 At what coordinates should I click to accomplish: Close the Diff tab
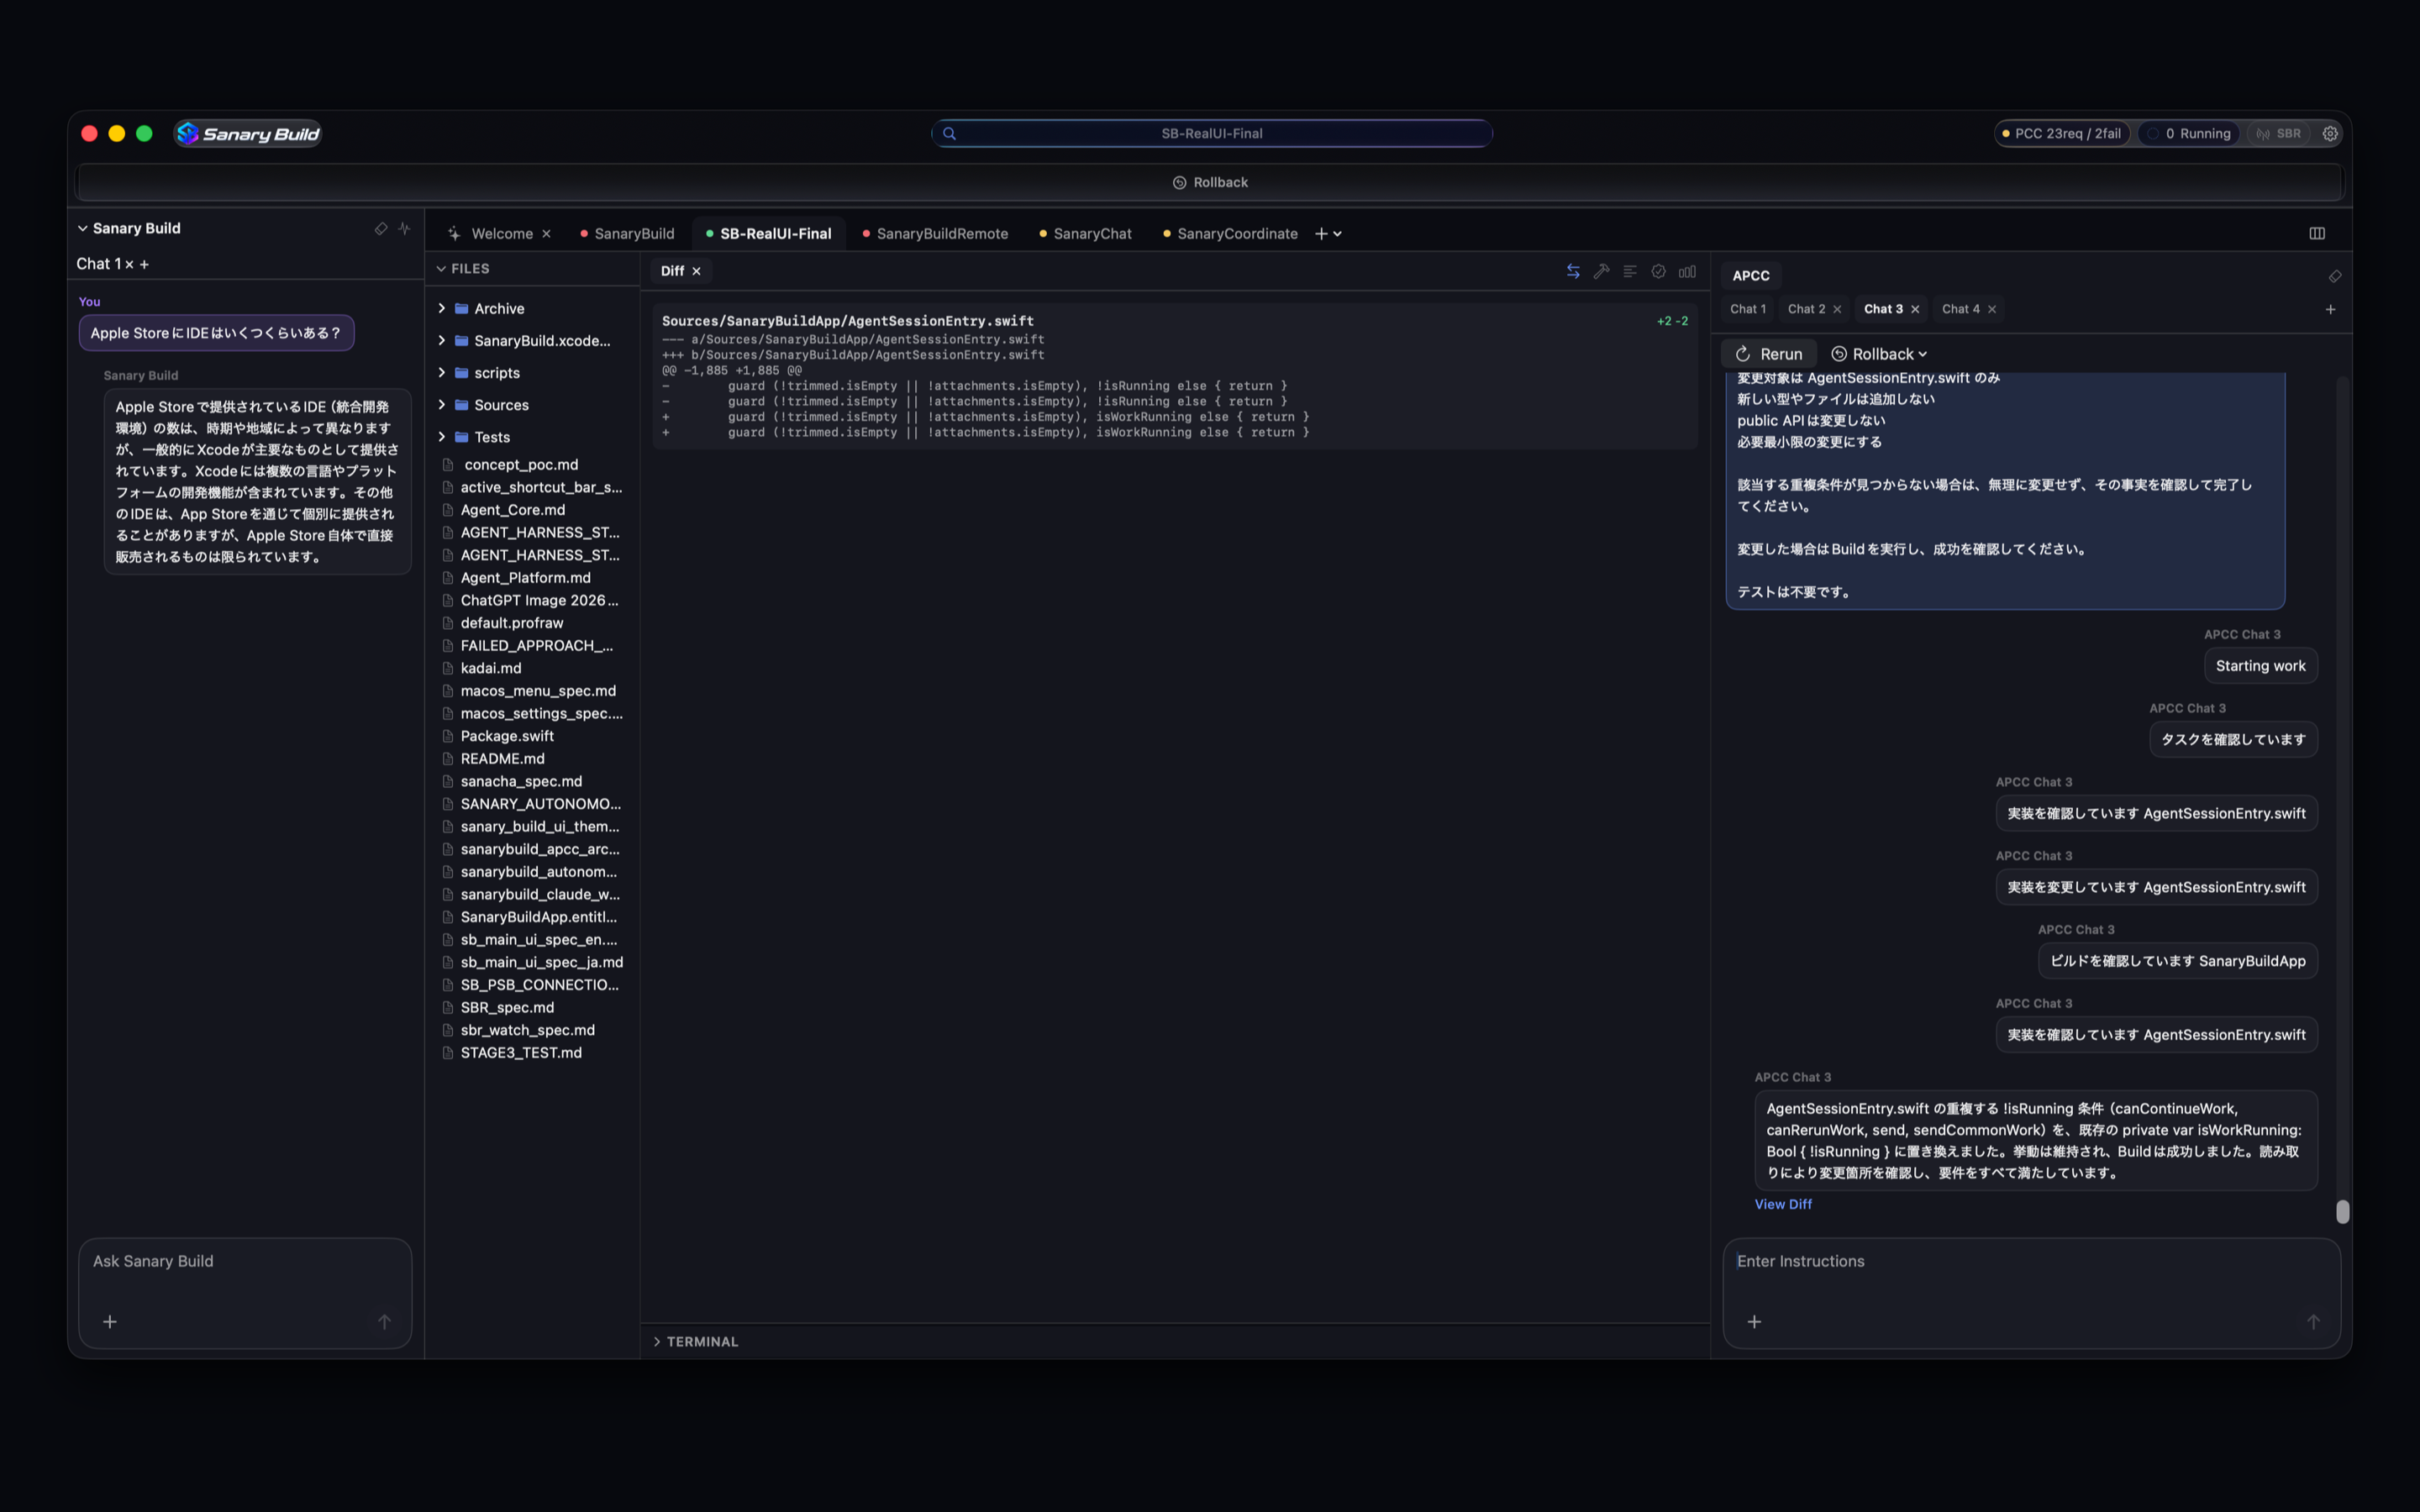point(696,271)
